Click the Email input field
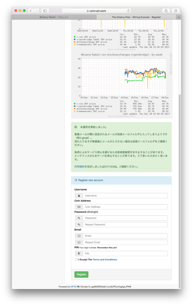193x306 pixels. pyautogui.click(x=125, y=236)
